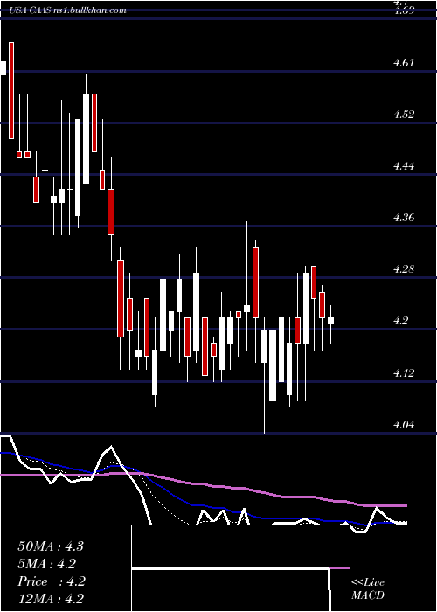Select the 4.44 price axis label
The image size is (437, 612).
tap(404, 166)
